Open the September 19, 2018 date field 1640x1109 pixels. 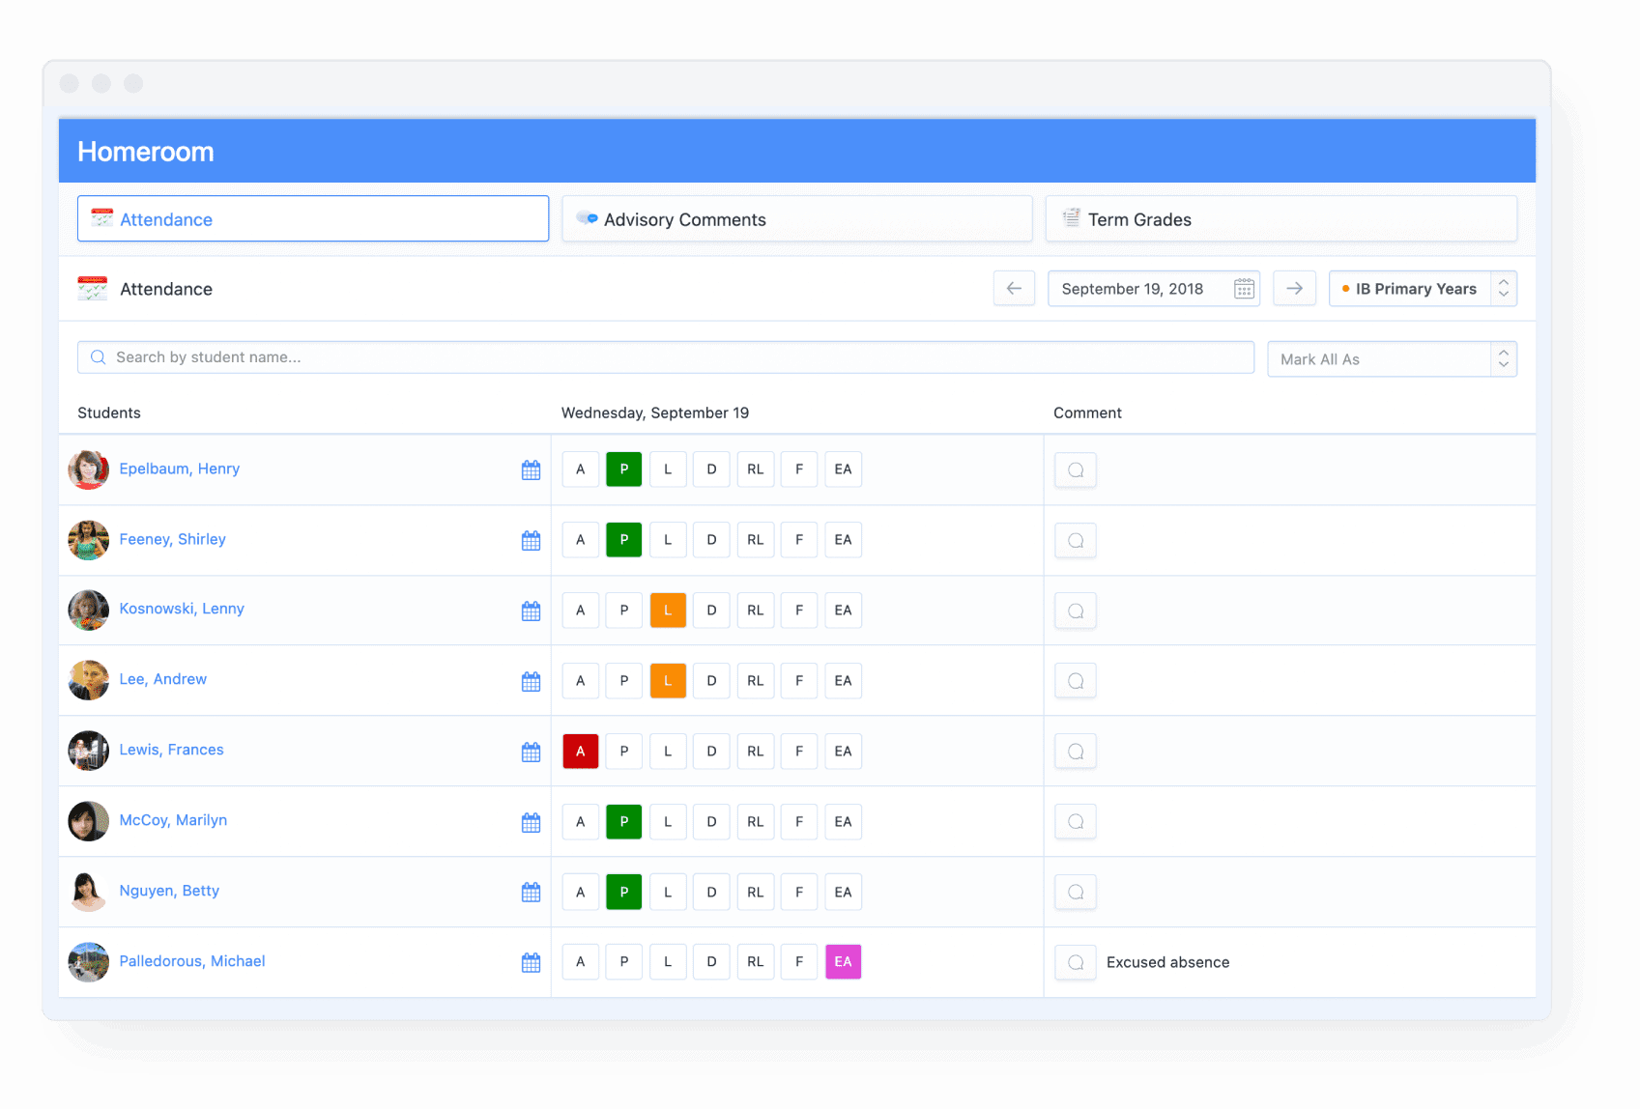1153,289
